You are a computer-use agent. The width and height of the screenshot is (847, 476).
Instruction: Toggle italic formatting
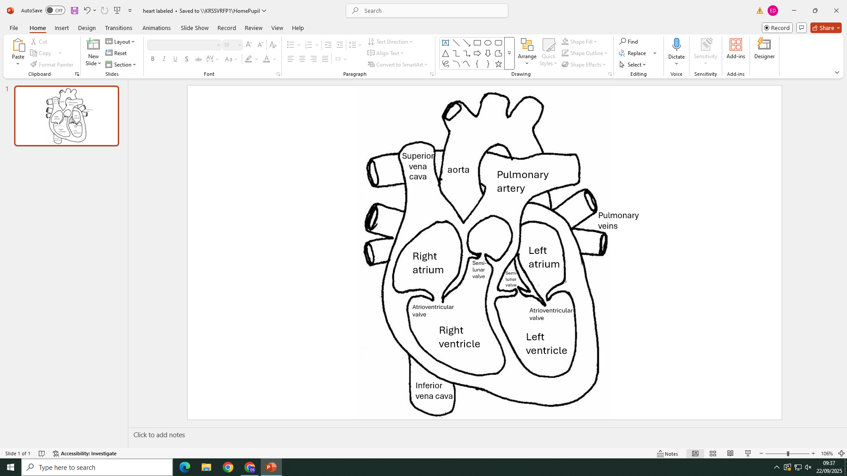click(164, 59)
